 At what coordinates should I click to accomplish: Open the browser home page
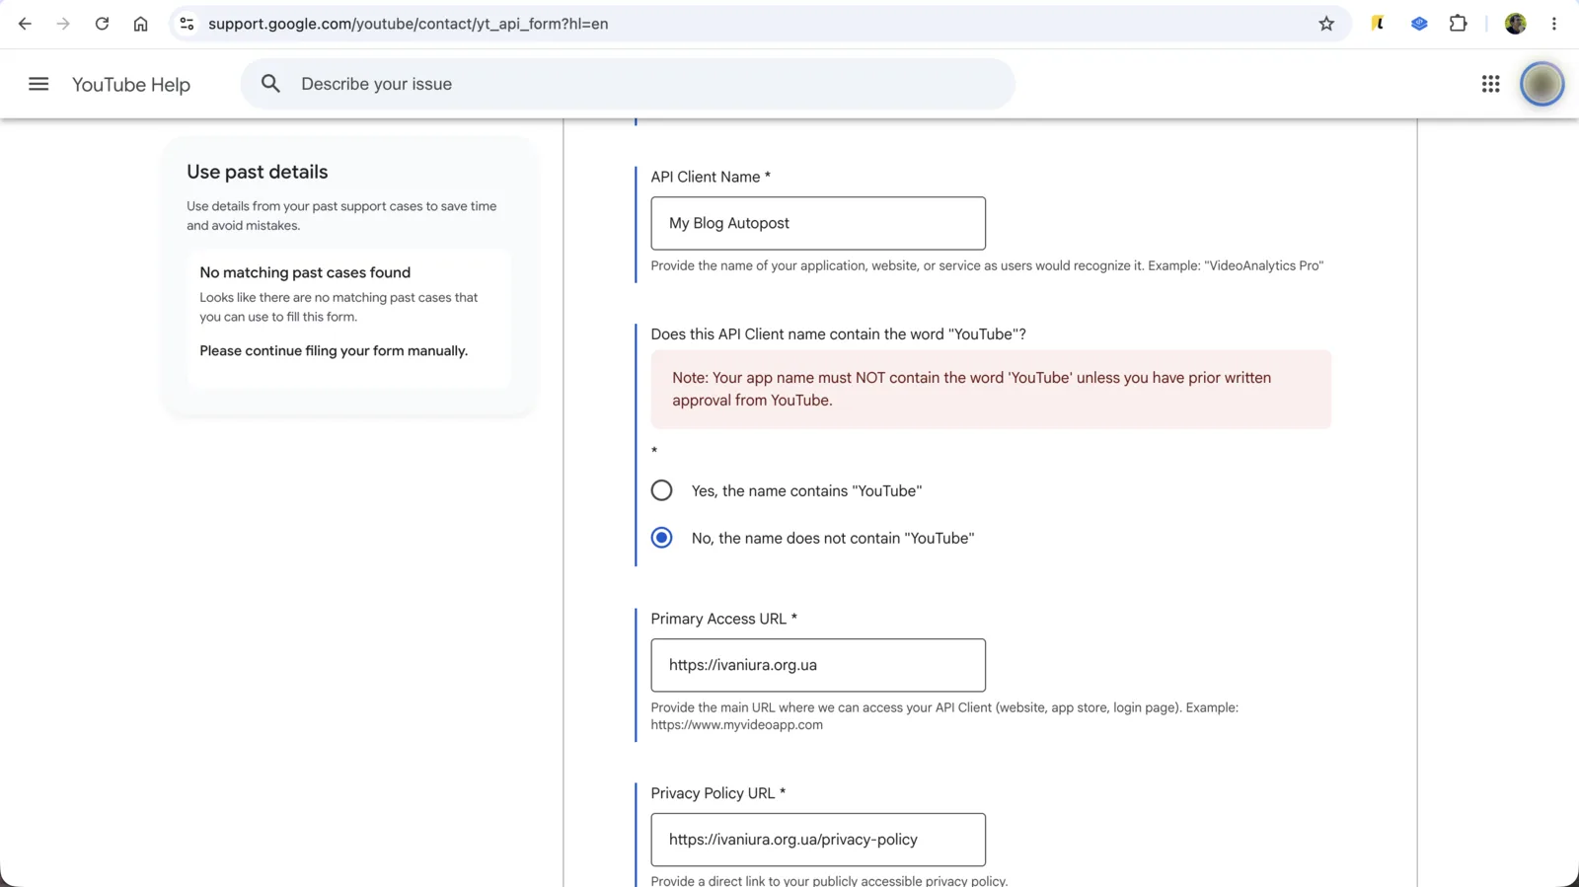click(140, 24)
